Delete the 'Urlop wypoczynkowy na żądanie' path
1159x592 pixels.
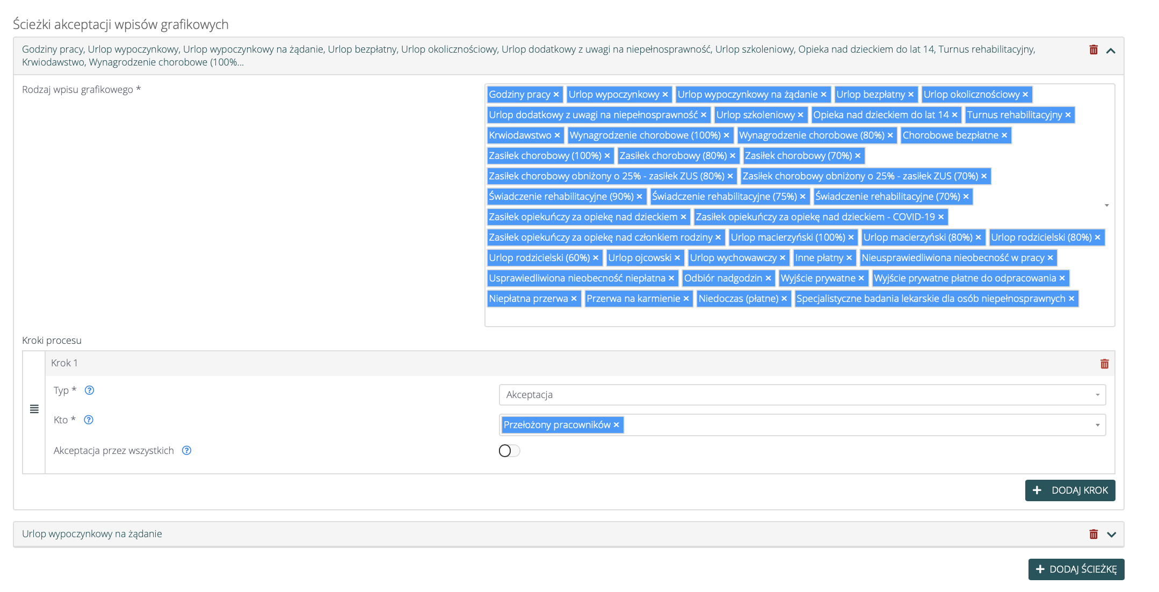[1093, 535]
